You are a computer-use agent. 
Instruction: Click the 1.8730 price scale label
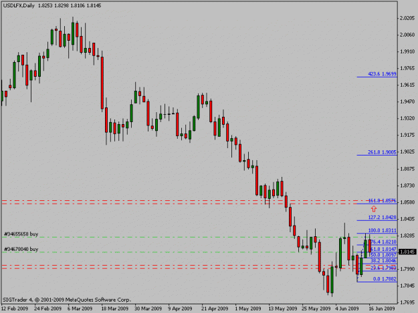pos(407,186)
